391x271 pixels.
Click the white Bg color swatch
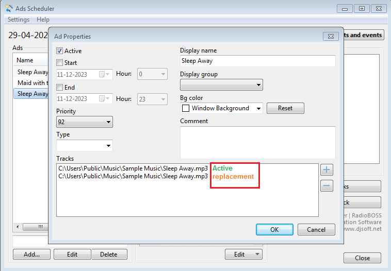point(186,109)
